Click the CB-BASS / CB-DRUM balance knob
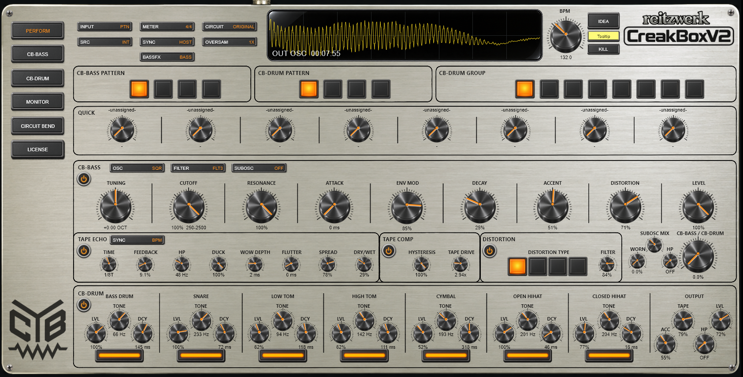The image size is (743, 377). [698, 256]
